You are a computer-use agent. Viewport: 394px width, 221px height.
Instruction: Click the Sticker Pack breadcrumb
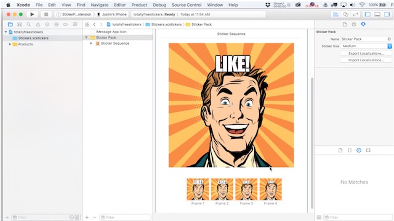pyautogui.click(x=199, y=25)
